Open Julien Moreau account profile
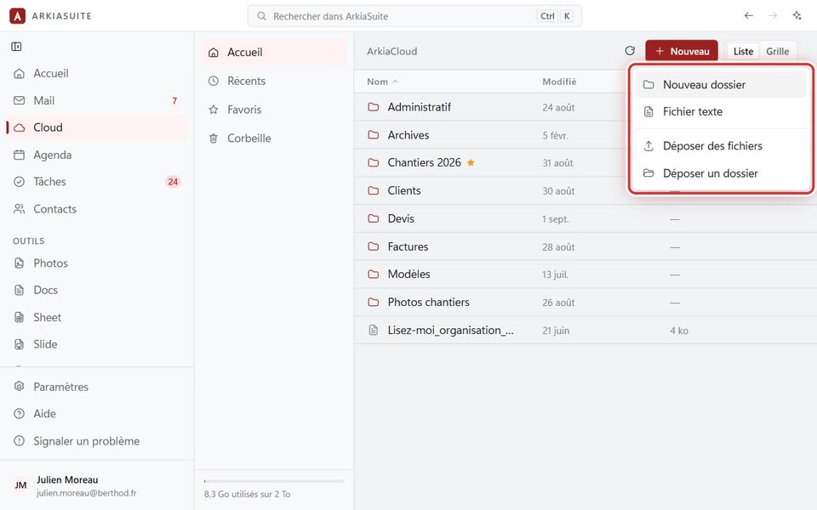817x510 pixels. click(x=96, y=485)
